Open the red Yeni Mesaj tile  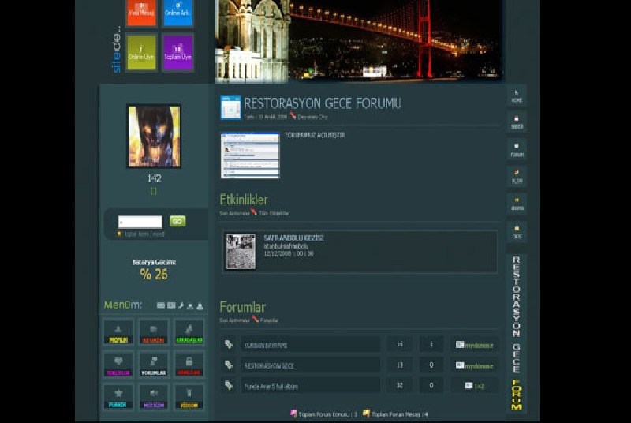141,12
